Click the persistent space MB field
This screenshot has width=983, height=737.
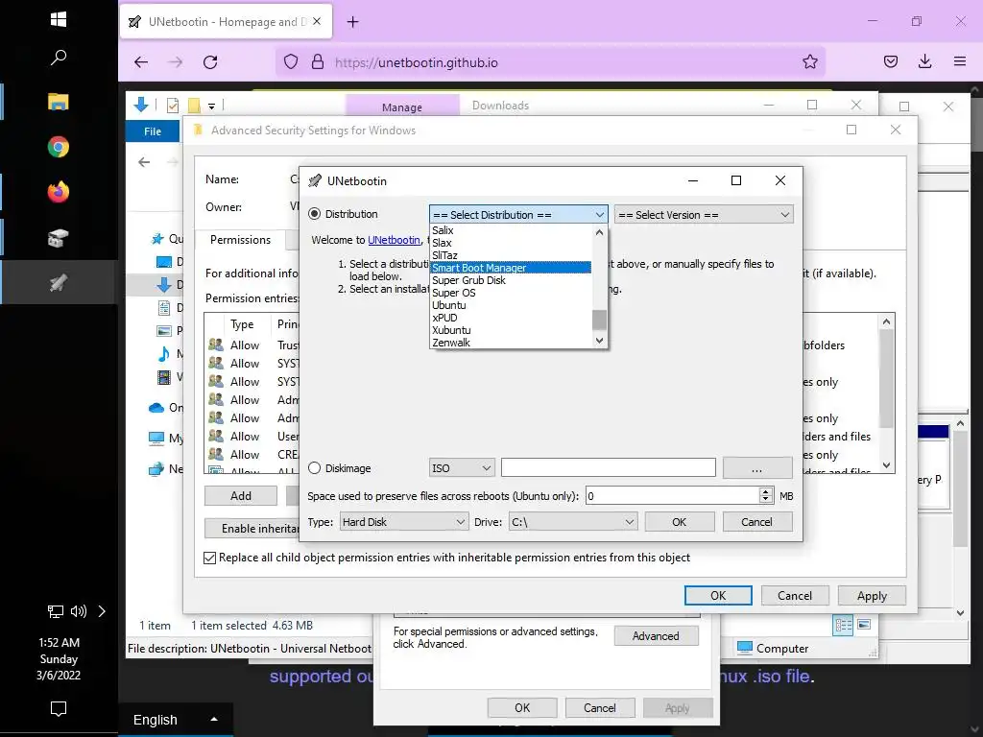coord(672,496)
